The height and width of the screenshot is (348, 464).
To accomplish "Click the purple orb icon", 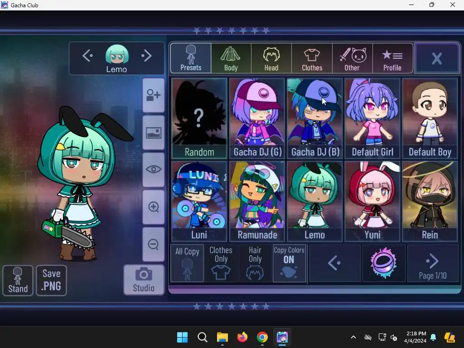I will (384, 263).
